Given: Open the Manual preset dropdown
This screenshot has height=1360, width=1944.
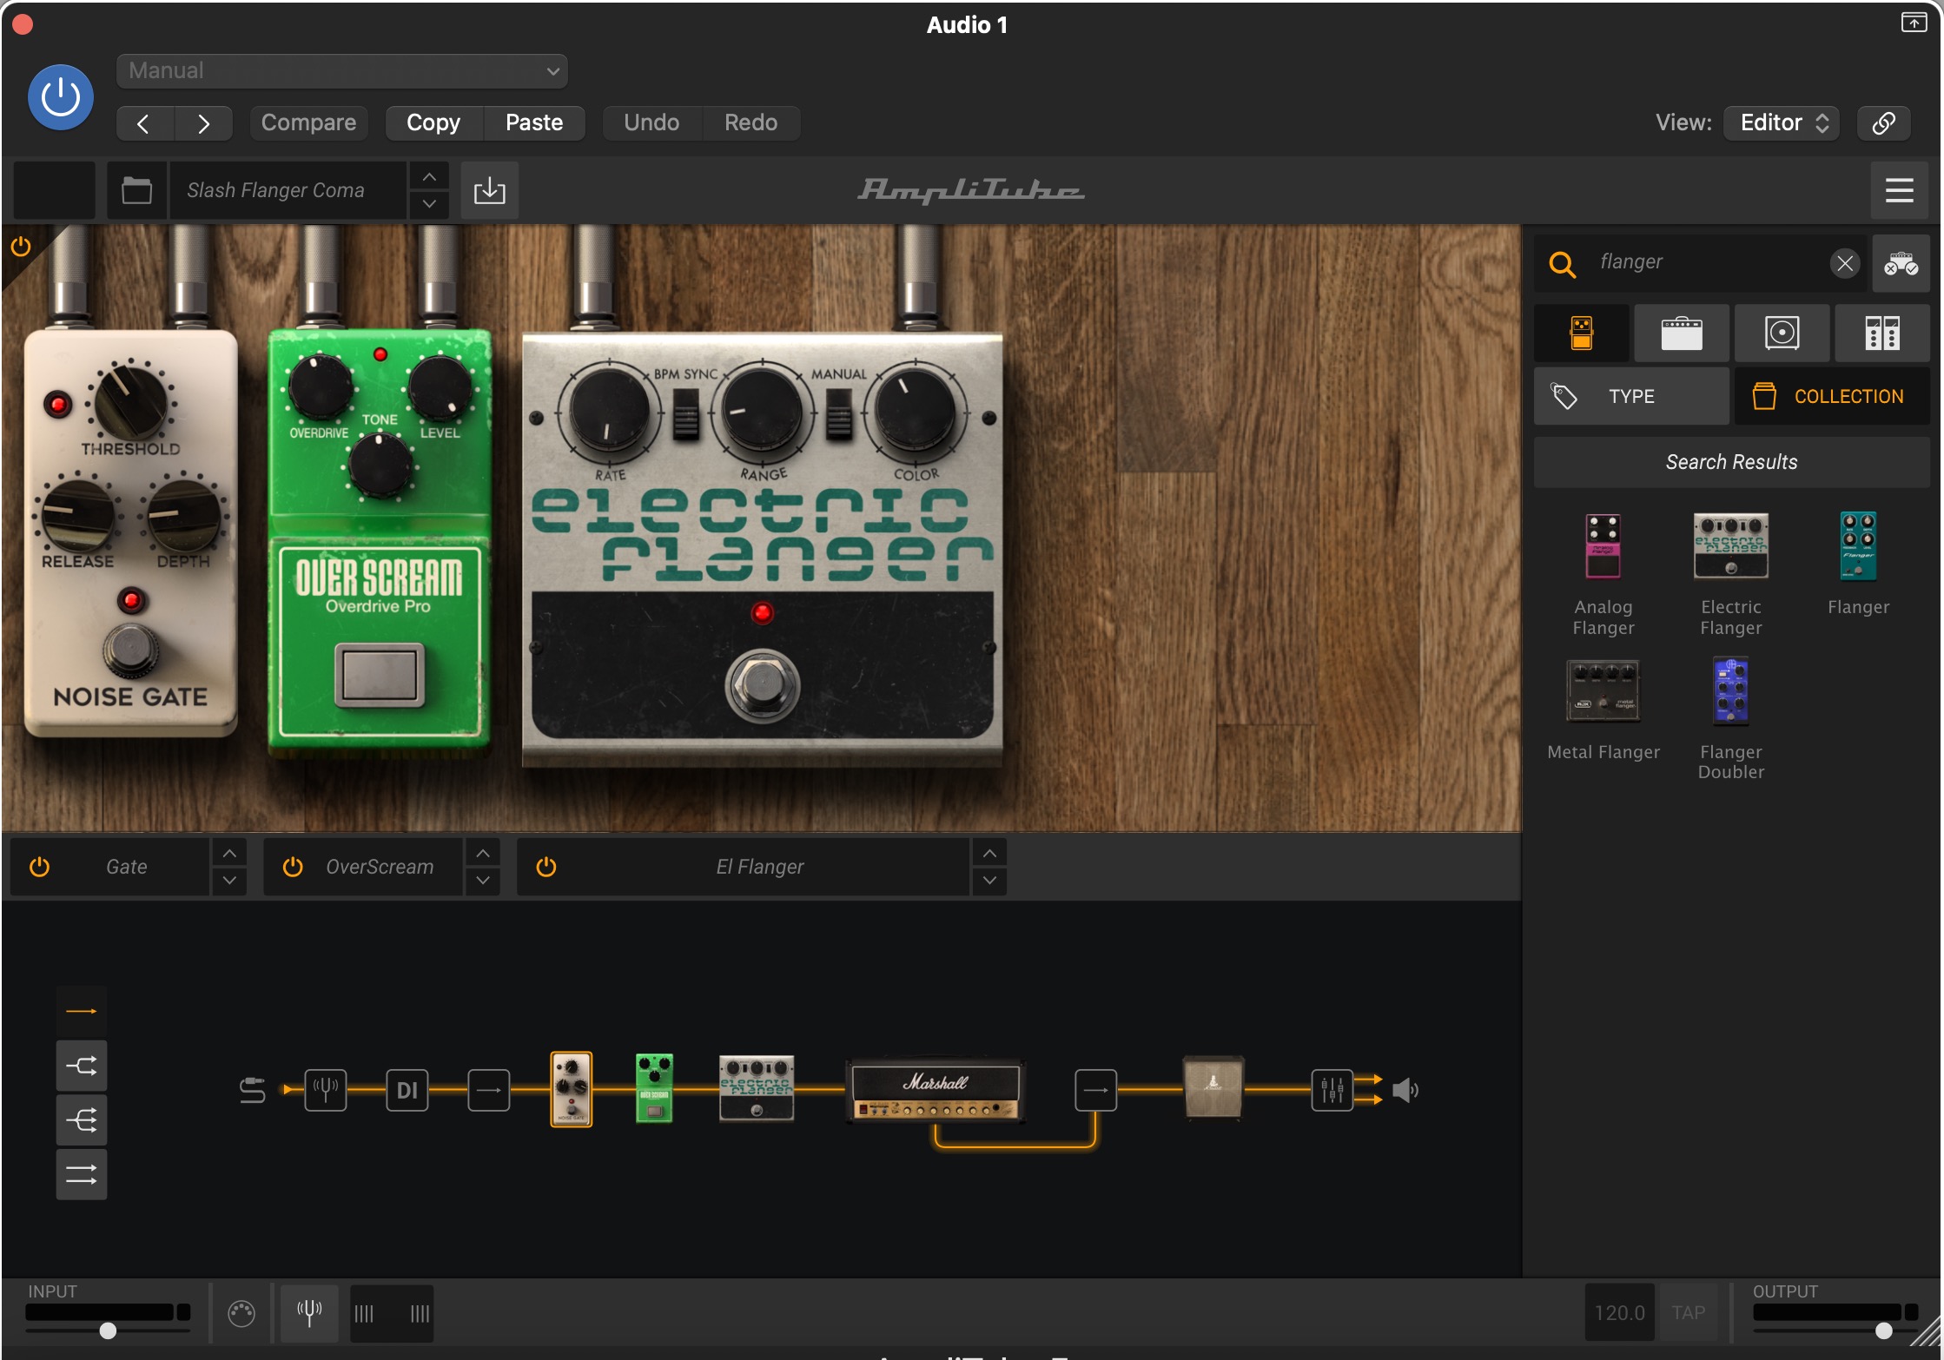Looking at the screenshot, I should click(x=342, y=70).
